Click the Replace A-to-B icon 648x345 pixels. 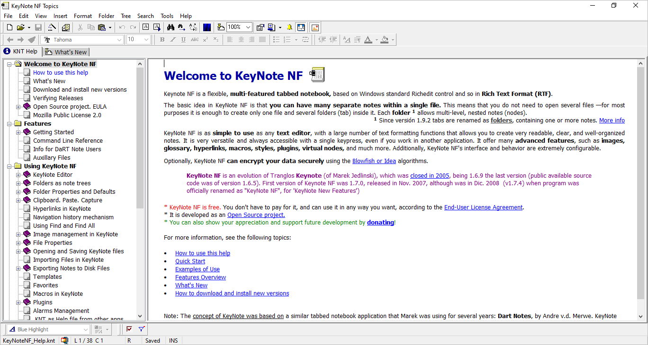pyautogui.click(x=193, y=27)
